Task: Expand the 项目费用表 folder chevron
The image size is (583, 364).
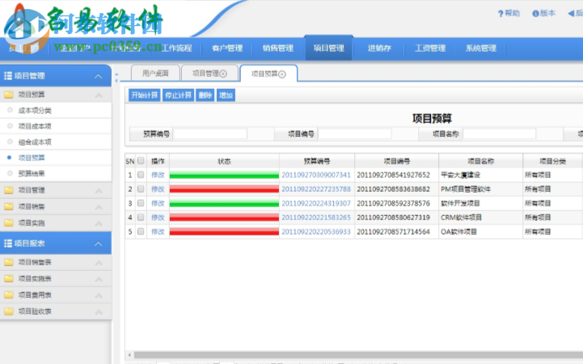Action: [x=99, y=295]
